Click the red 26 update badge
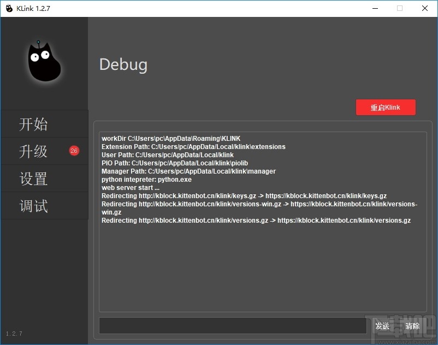The image size is (438, 345). [74, 151]
